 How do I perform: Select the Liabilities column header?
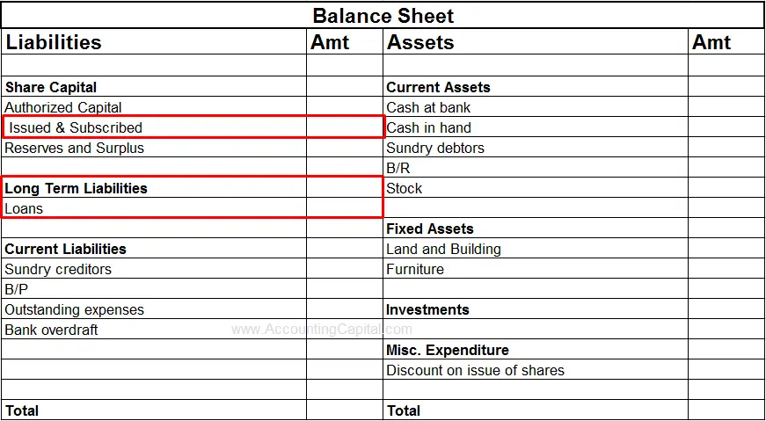click(x=54, y=42)
